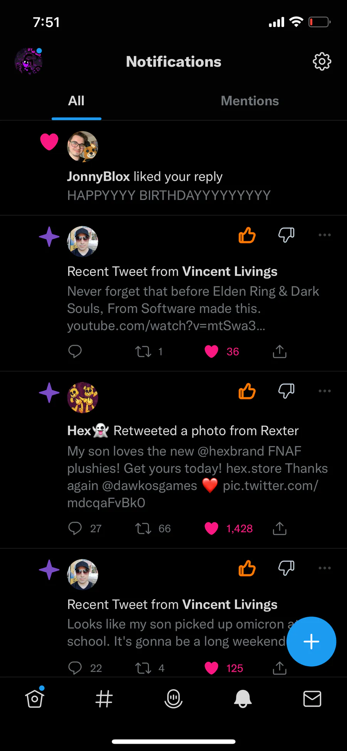The image size is (347, 751).
Task: Unlike the Hex tweet with 1,428 likes
Action: coord(211,528)
